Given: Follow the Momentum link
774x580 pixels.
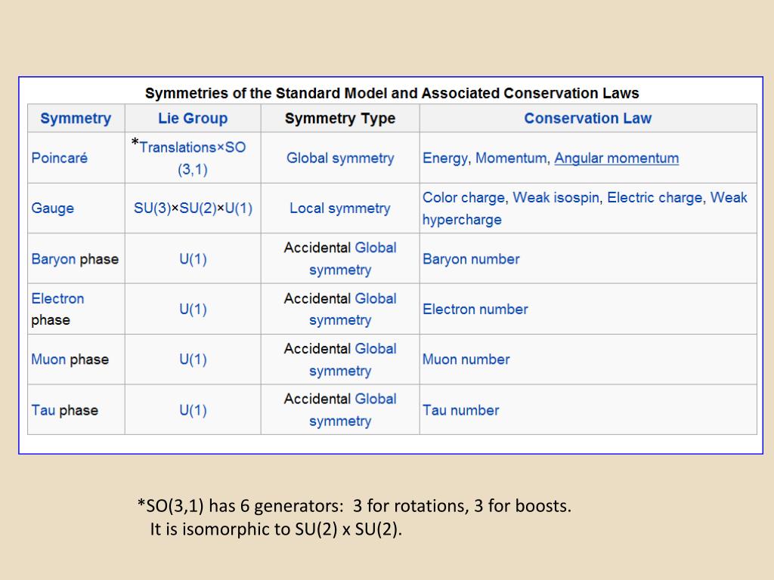Looking at the screenshot, I should click(x=511, y=159).
